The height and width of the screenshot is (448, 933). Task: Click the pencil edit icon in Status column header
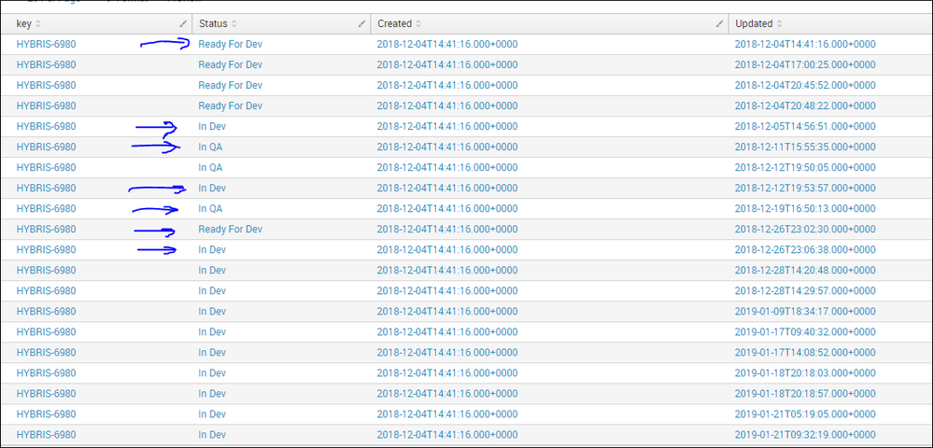click(x=361, y=23)
